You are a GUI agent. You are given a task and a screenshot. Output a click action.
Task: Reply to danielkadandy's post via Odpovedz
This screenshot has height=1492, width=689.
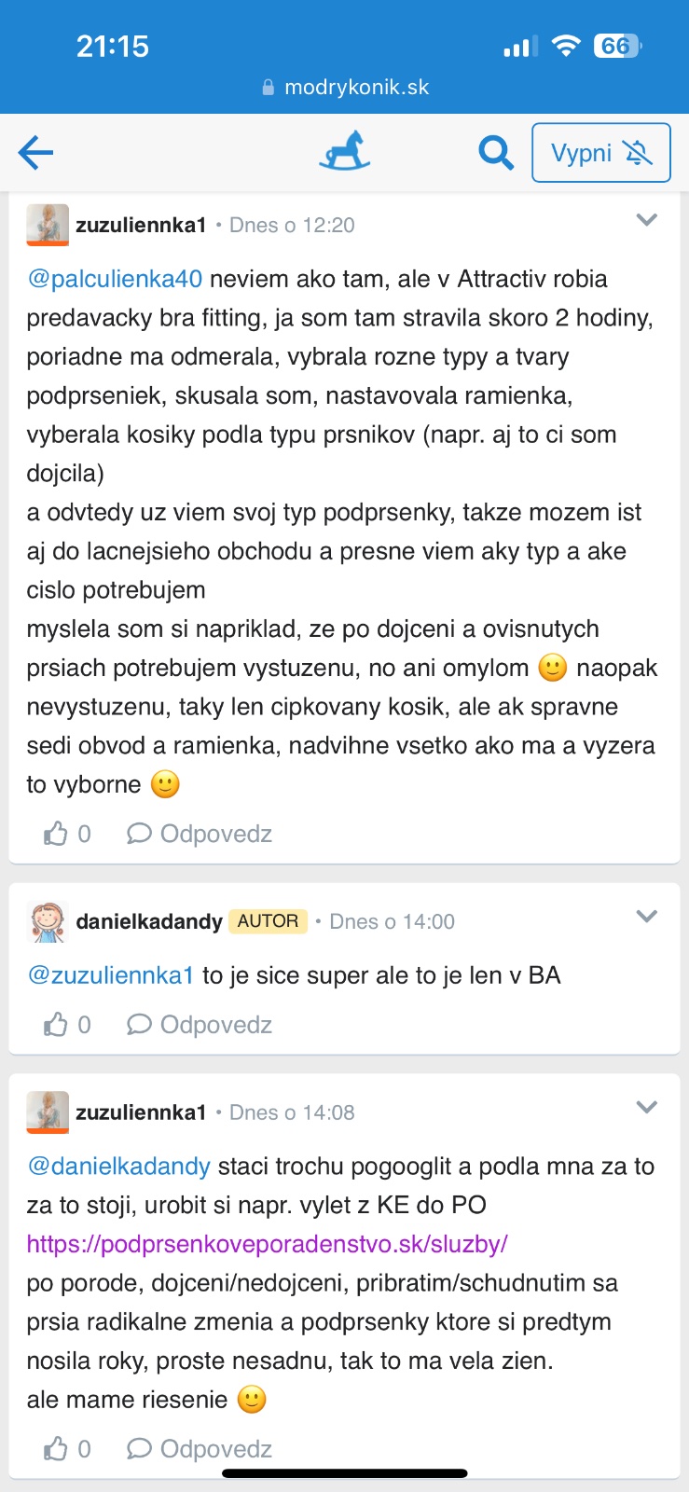[200, 1025]
